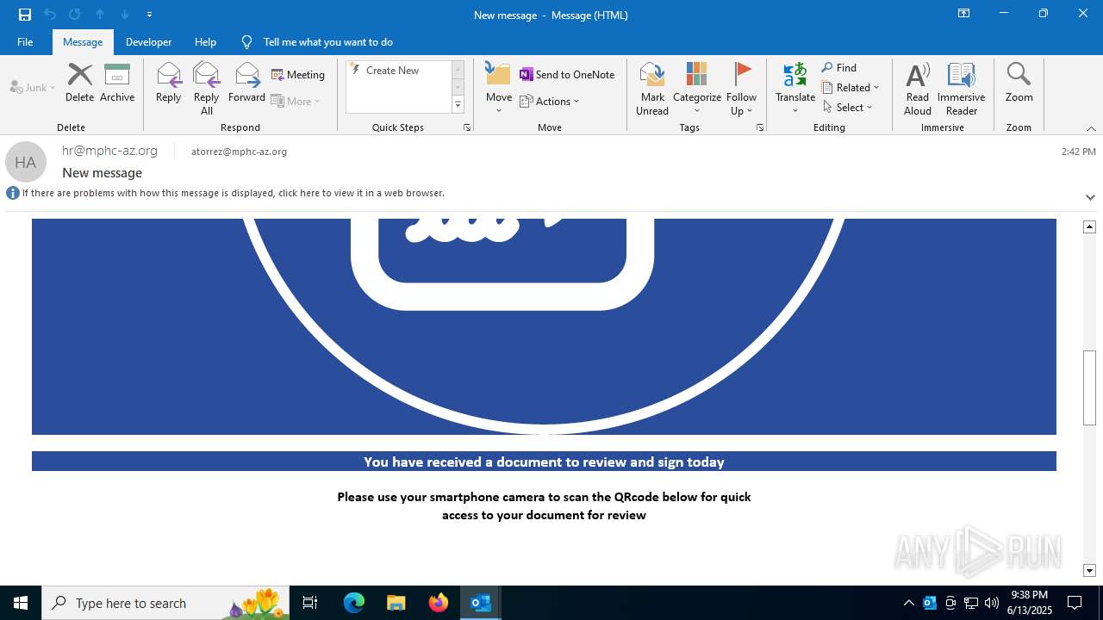Forward this email

point(246,83)
